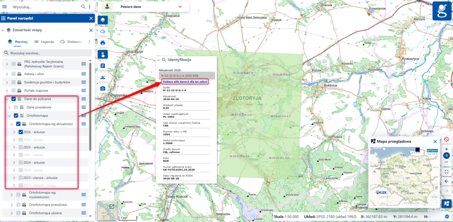Expand the 2026 - arkusze layer
453x222 pixels.
tap(14, 132)
